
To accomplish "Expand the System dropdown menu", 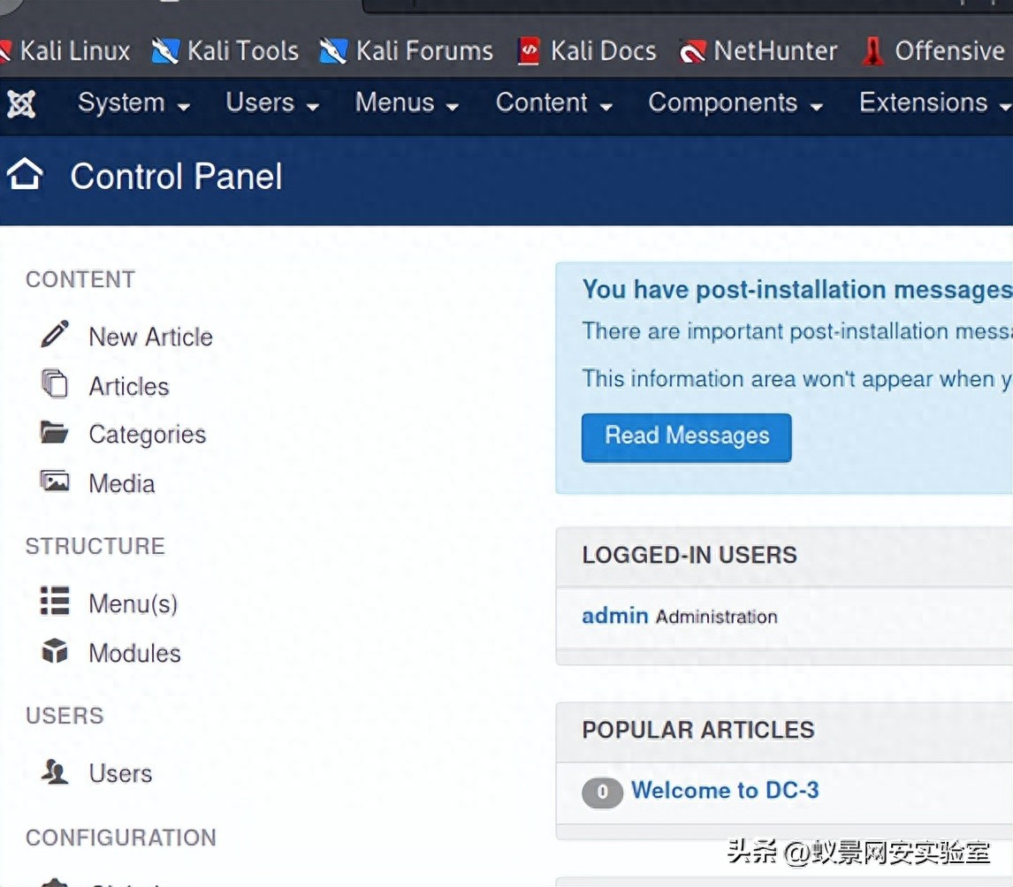I will 133,103.
